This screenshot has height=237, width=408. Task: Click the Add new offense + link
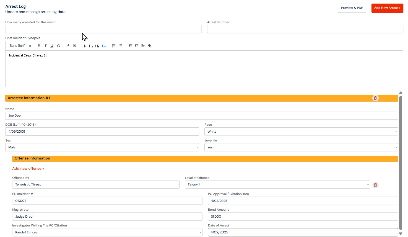click(x=28, y=168)
